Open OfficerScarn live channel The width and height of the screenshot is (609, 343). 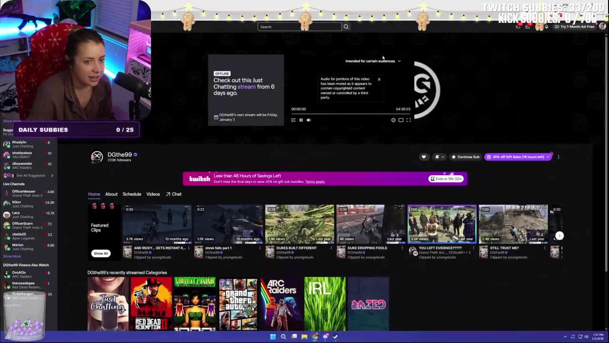(29, 225)
